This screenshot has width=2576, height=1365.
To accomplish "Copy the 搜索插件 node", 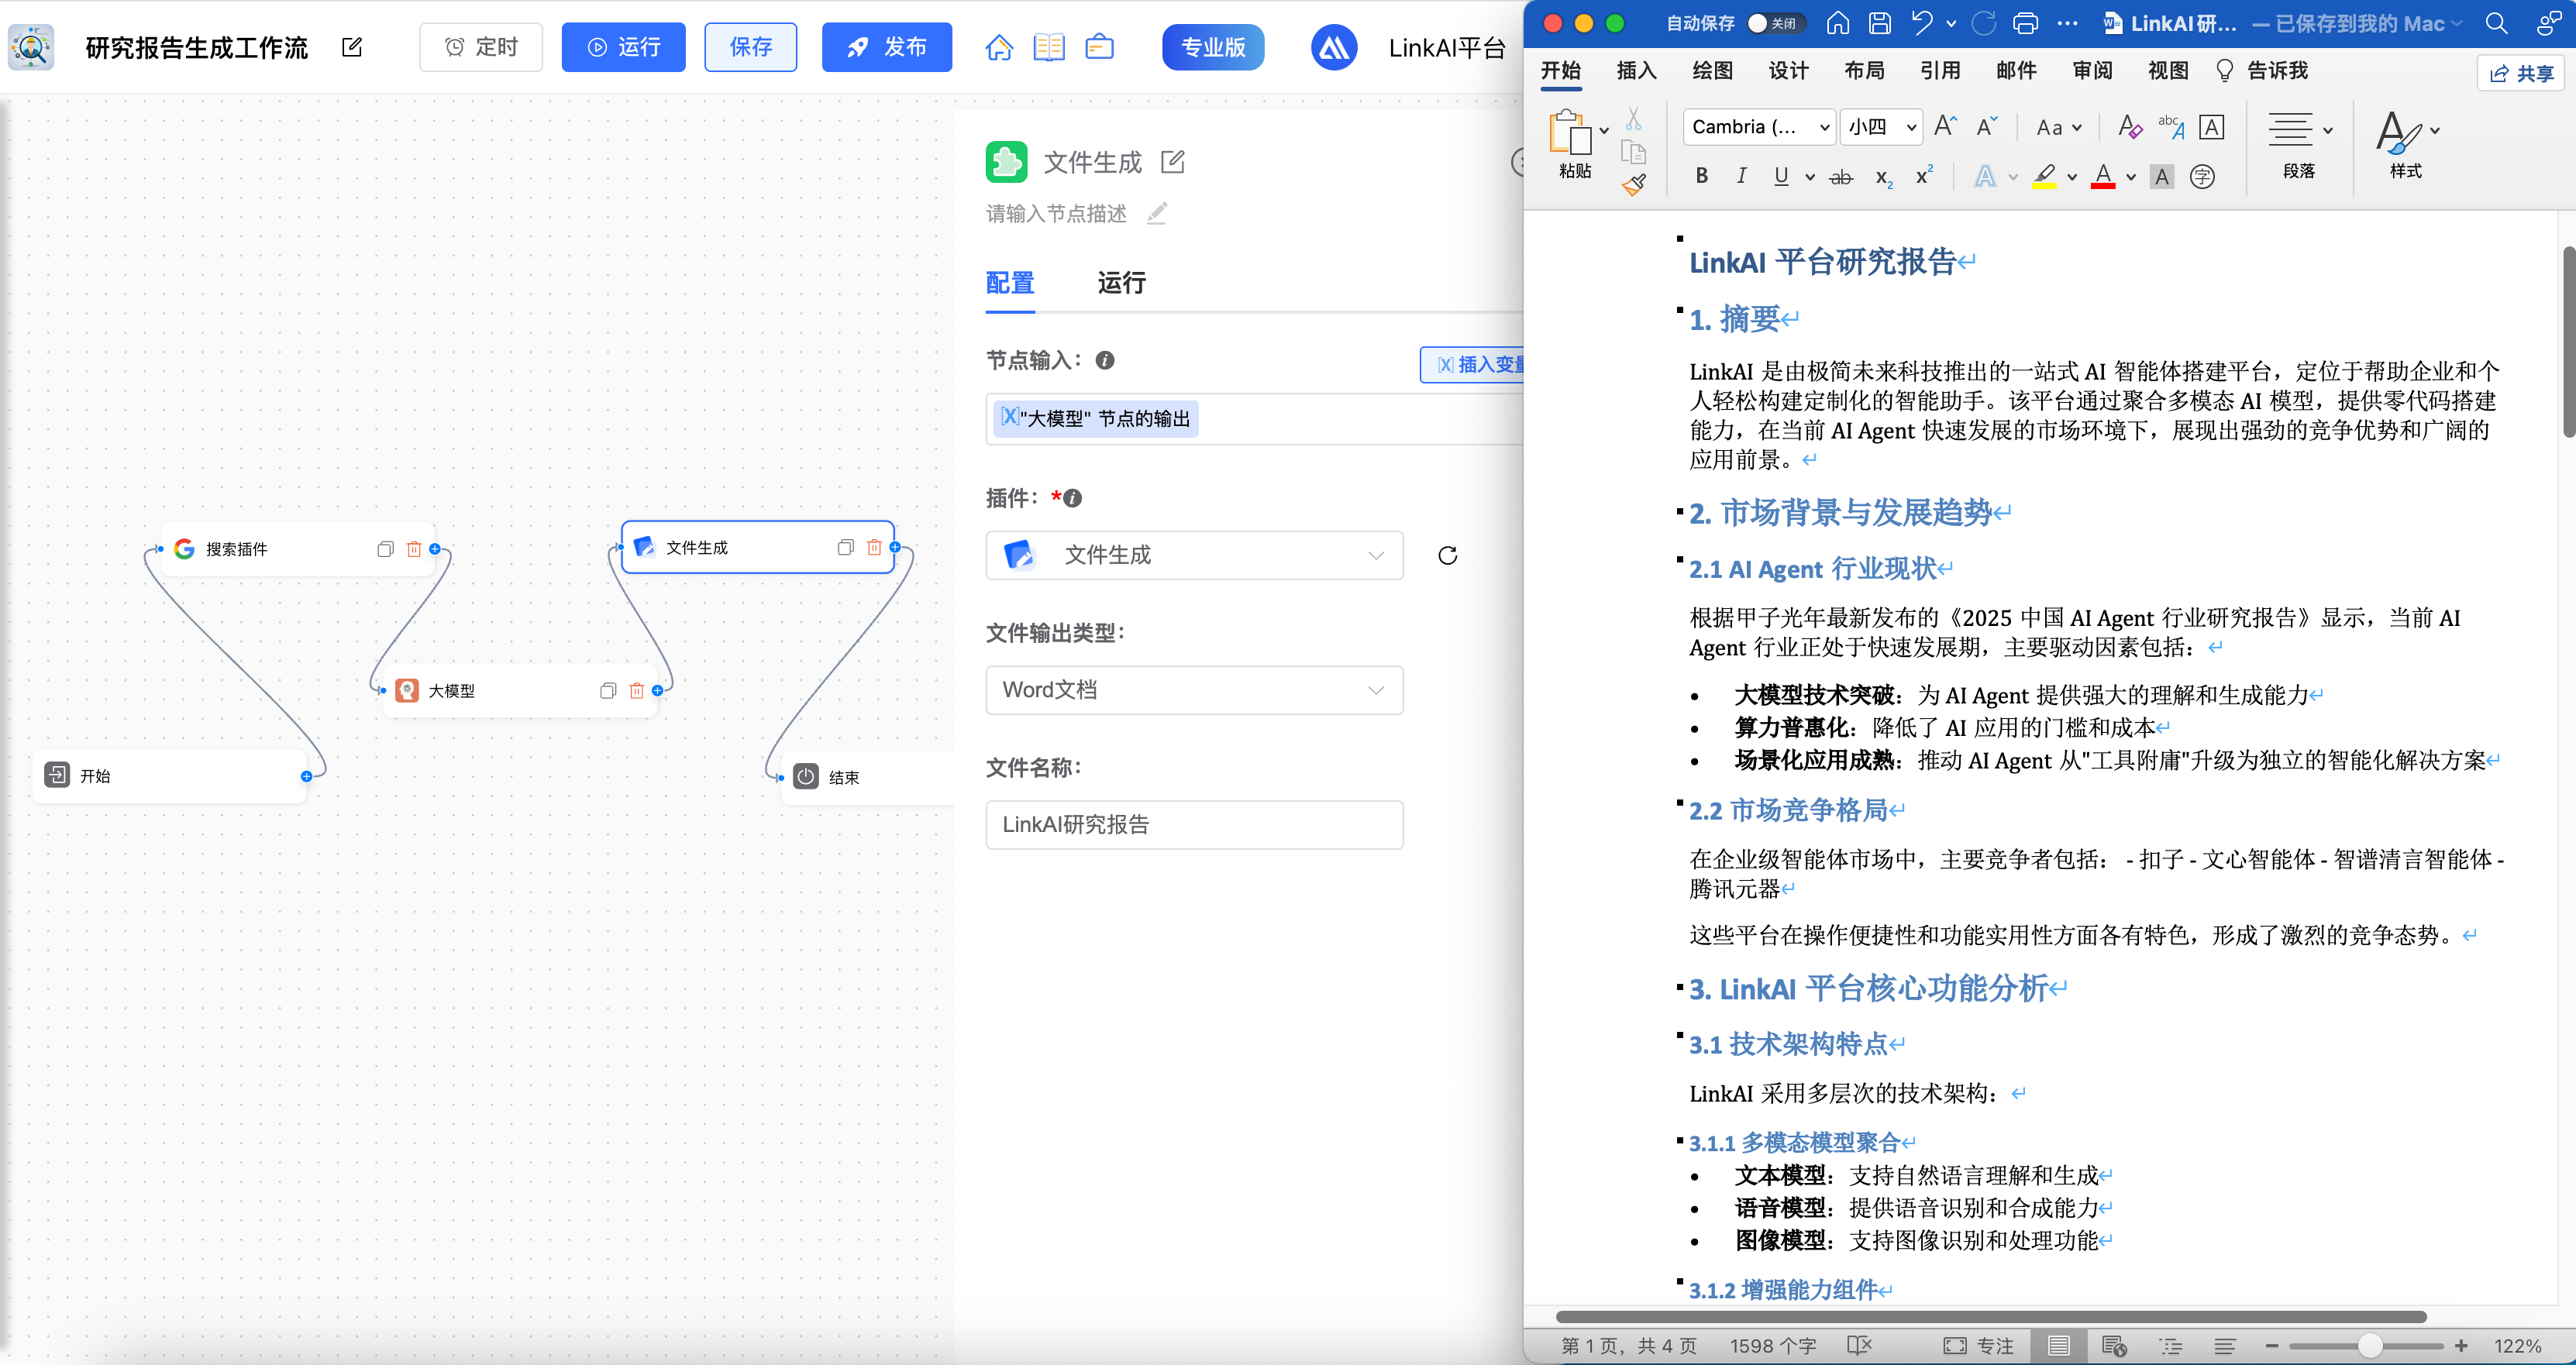I will (x=385, y=549).
